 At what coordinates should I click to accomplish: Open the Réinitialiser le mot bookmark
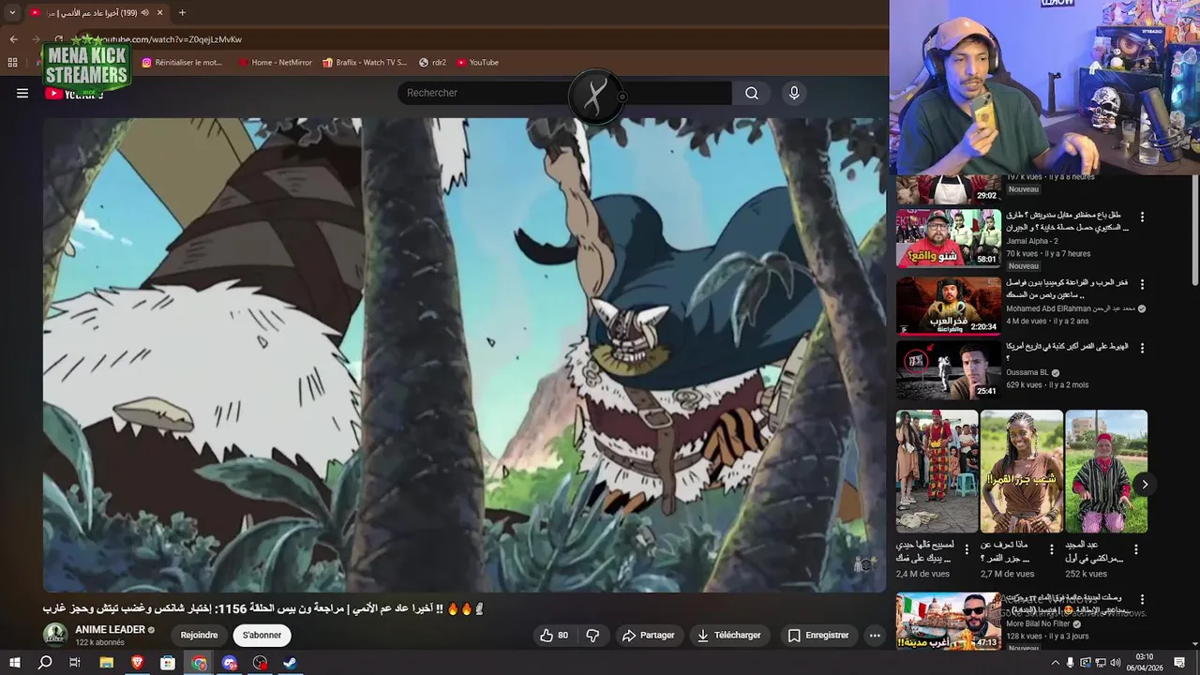182,63
